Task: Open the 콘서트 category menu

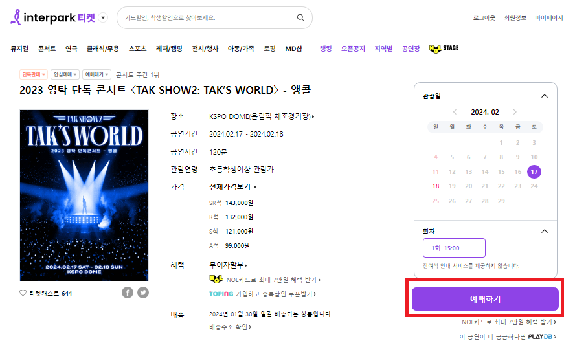Action: coord(47,49)
